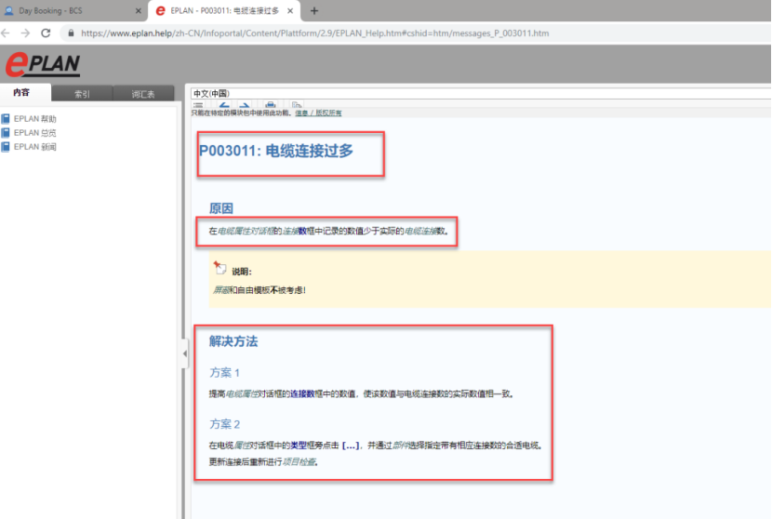Click the 信息 / 版权所有 link
Screen dimensions: 772x519
(318, 113)
